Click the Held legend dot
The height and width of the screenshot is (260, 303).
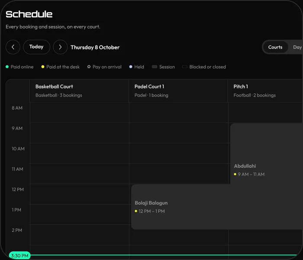(131, 67)
